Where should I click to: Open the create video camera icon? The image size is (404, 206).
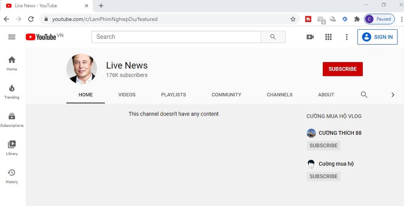point(310,37)
